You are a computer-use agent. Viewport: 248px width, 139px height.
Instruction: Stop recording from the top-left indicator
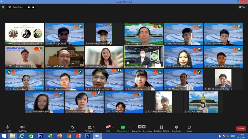click(x=33, y=7)
